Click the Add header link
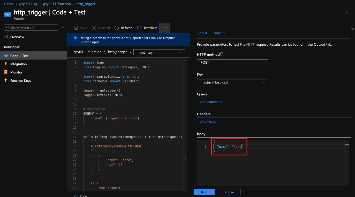This screenshot has width=355, height=197. tap(207, 121)
